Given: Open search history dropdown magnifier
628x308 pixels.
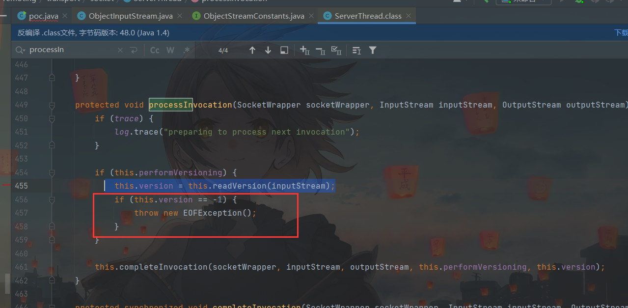Looking at the screenshot, I should (20, 50).
